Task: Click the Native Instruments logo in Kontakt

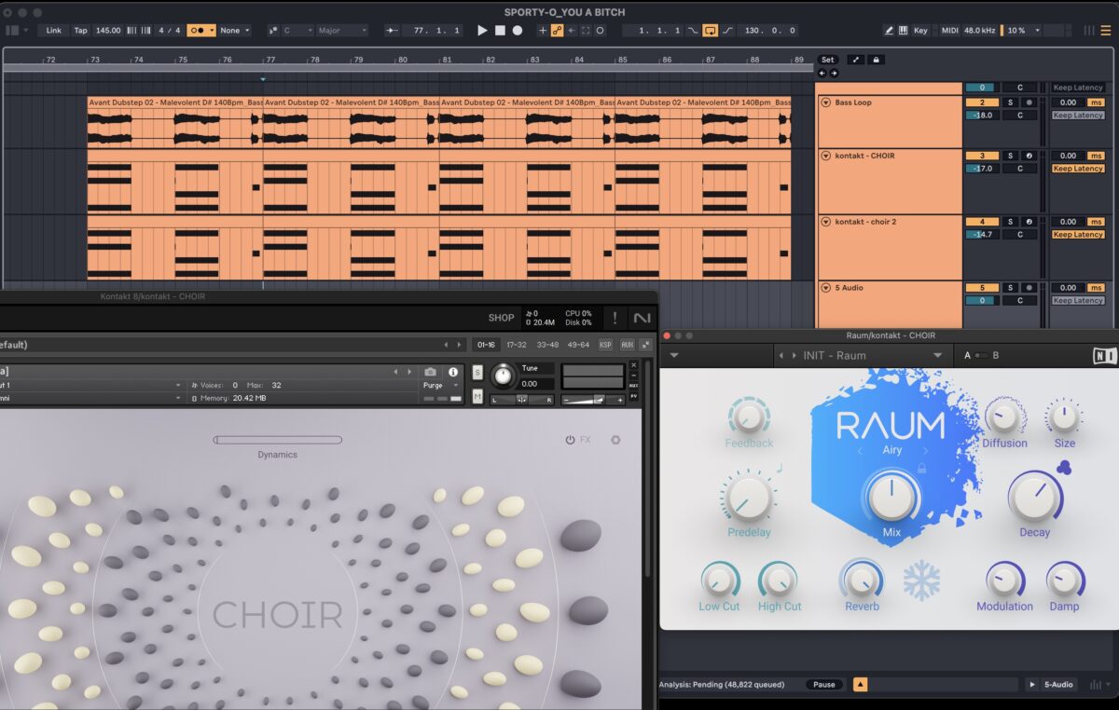Action: [641, 318]
